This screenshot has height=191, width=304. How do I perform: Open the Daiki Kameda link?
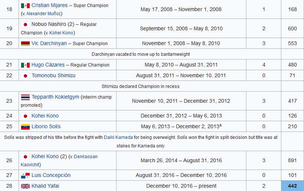118,137
